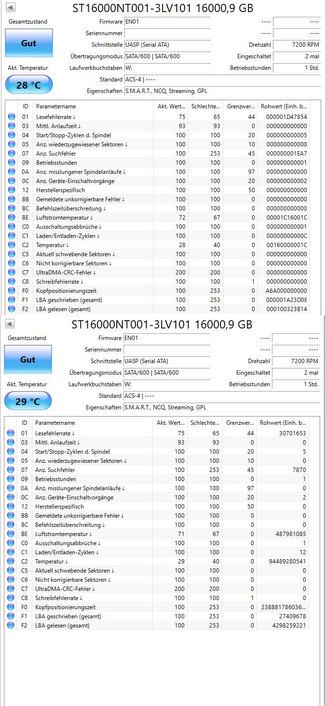Sort by the Rohwert column in the hexadecimal table
Screen dimensions: 325x706
point(283,106)
